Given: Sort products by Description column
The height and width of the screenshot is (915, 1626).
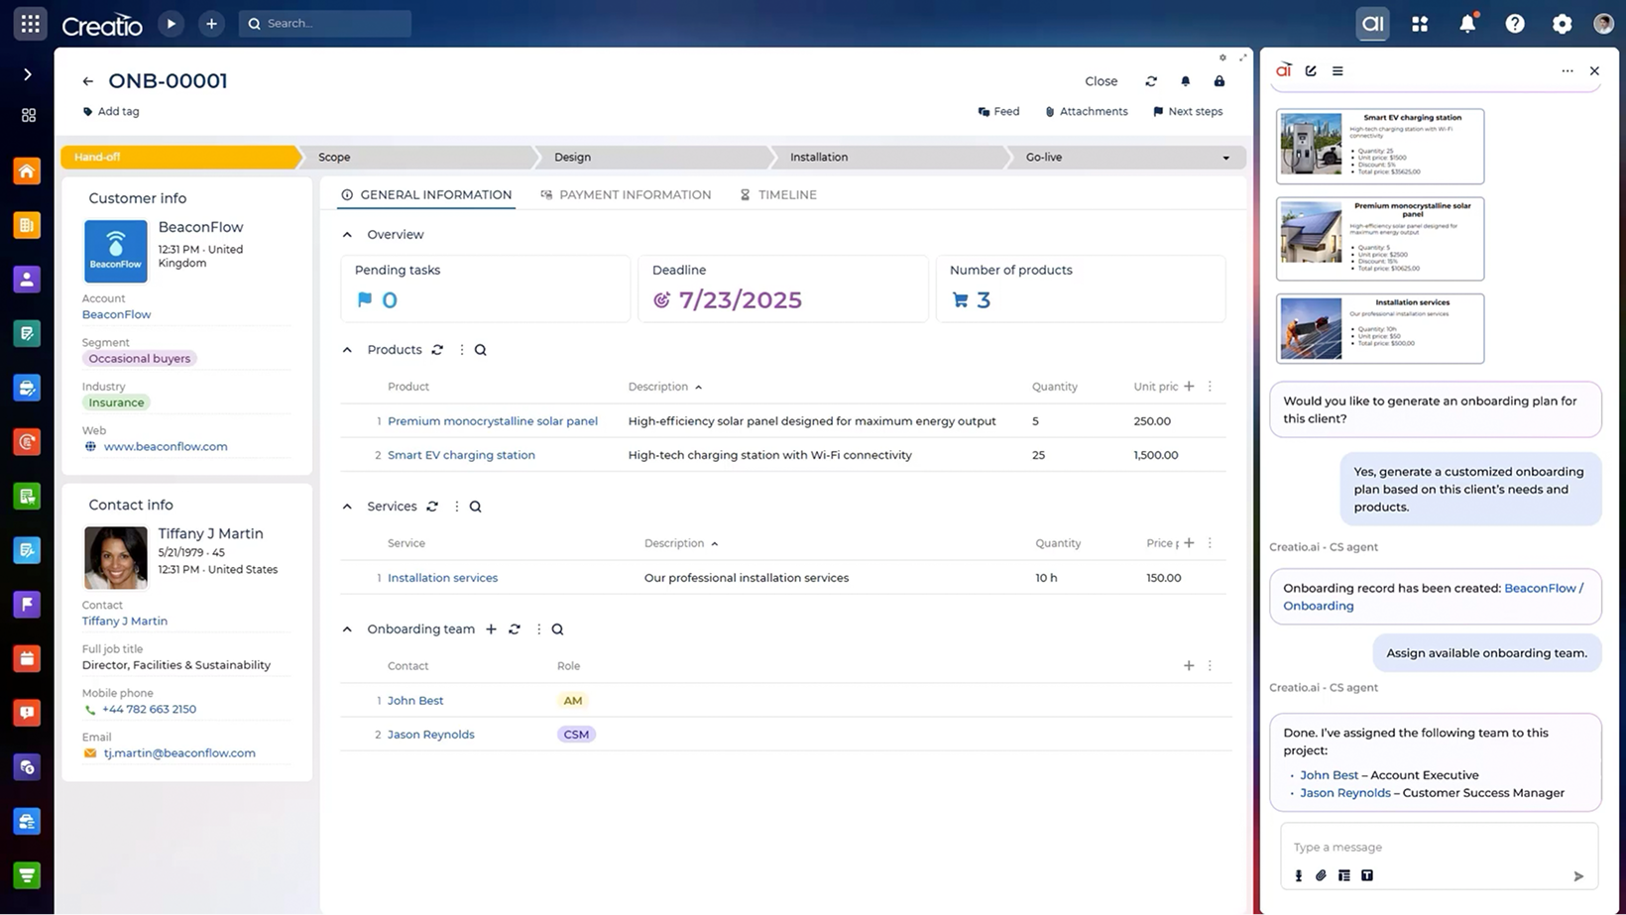Looking at the screenshot, I should [664, 387].
